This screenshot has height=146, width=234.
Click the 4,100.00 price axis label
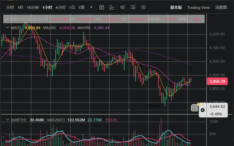(217, 48)
